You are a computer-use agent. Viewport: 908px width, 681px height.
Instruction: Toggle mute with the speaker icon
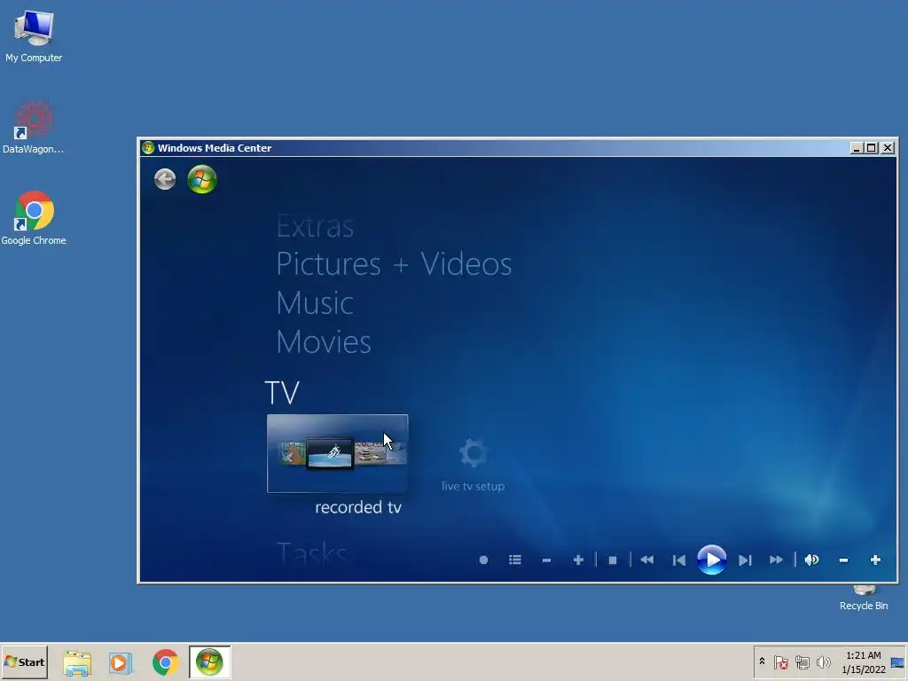tap(812, 560)
